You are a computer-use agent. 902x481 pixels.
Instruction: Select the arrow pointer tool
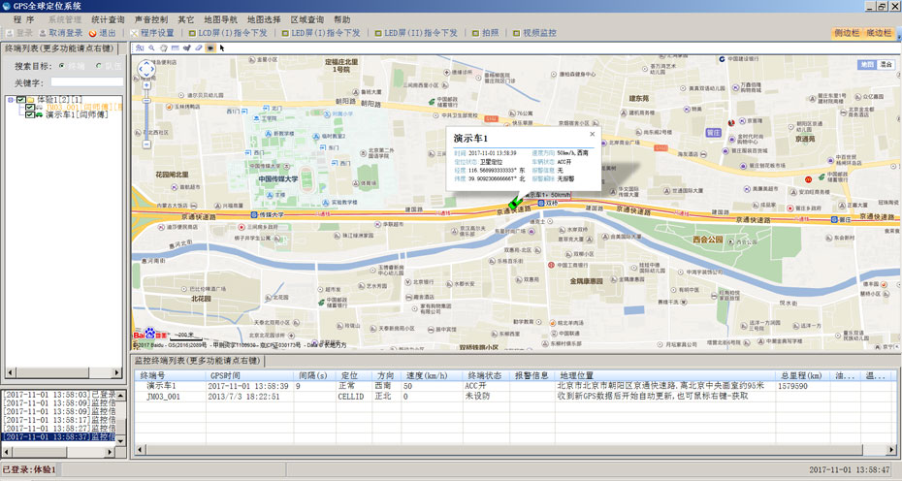(222, 48)
